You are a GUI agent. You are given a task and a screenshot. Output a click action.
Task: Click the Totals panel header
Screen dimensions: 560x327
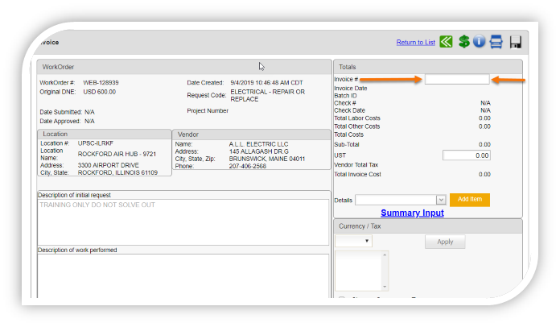point(427,67)
